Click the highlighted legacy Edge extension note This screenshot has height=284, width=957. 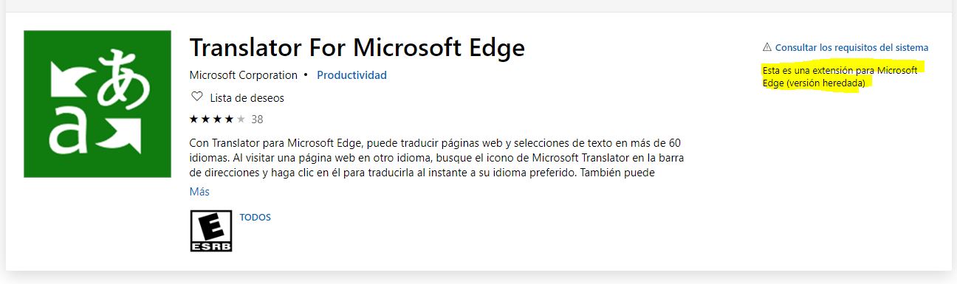click(840, 77)
